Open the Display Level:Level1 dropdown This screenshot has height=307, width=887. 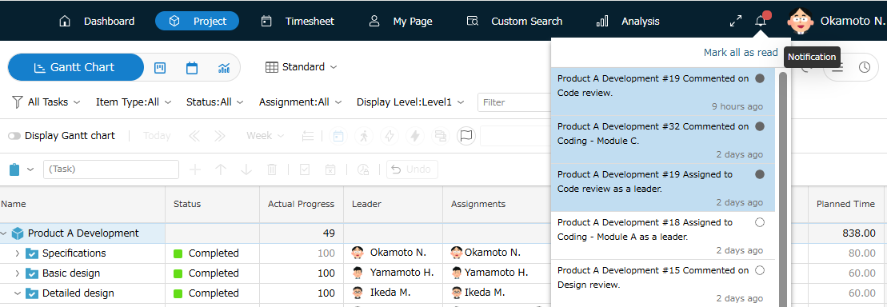pyautogui.click(x=410, y=102)
